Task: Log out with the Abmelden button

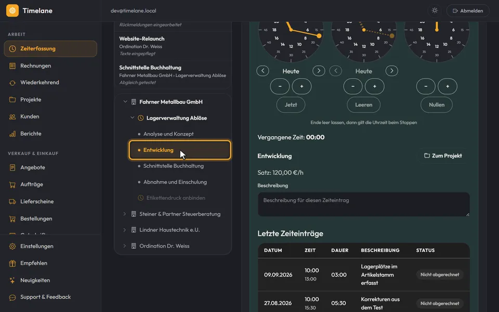Action: tap(468, 10)
